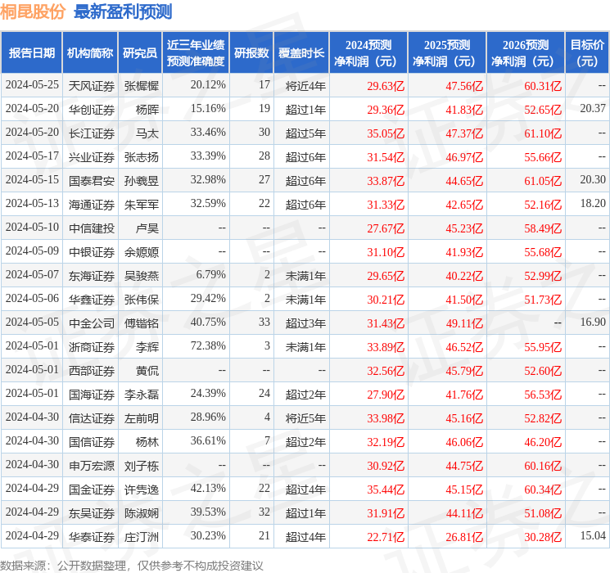Screen dimensions: 610x573
Task: Select the 国泰君安 institution cell
Action: coord(92,181)
